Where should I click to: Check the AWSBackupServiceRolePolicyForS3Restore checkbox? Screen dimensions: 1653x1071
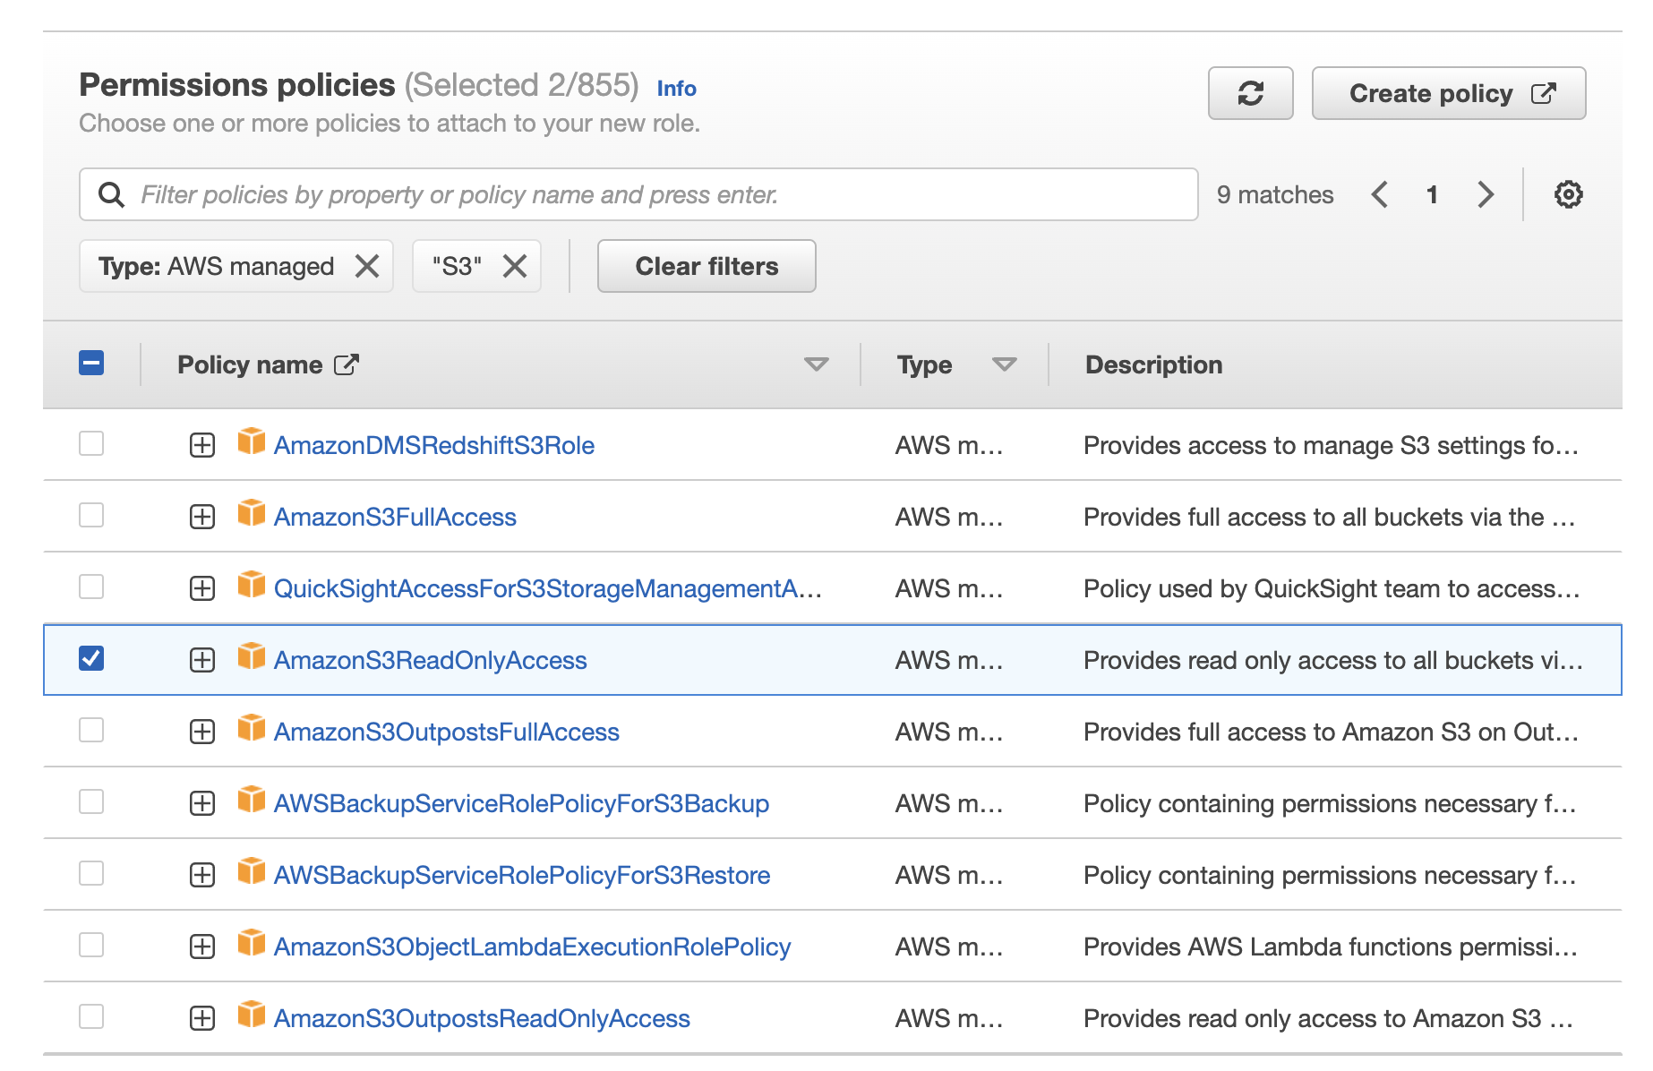pos(91,873)
